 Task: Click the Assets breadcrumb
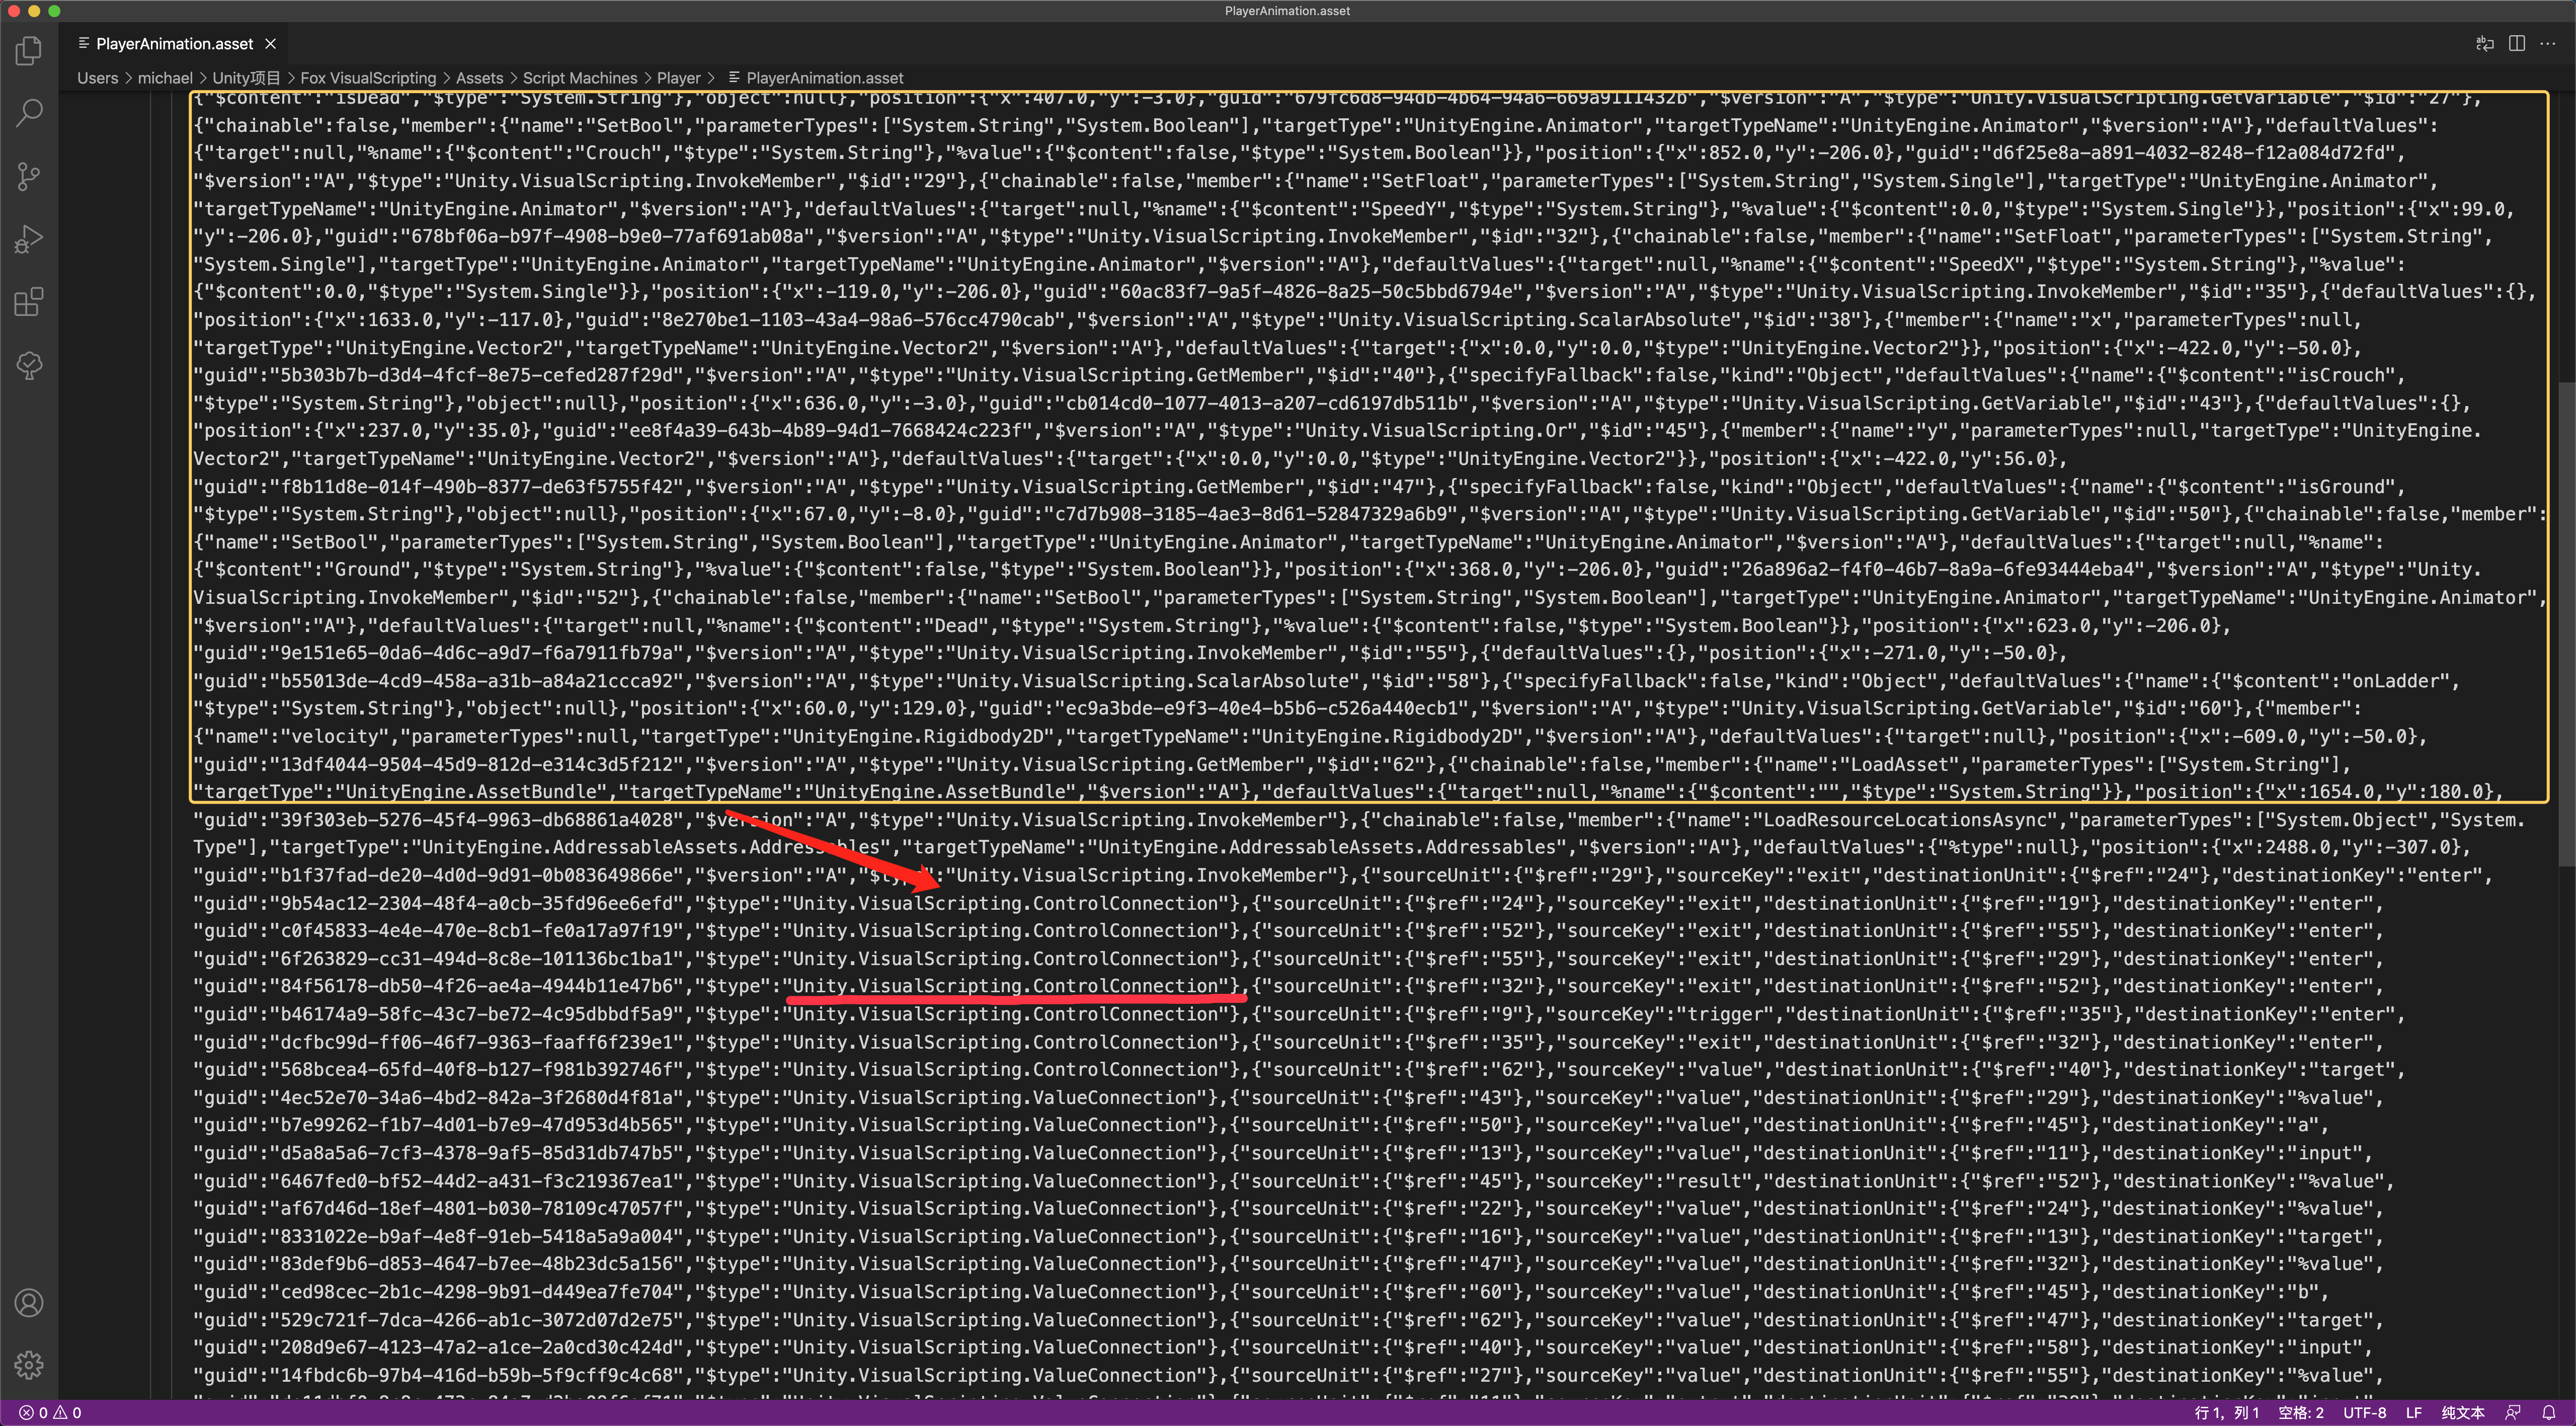pyautogui.click(x=480, y=78)
